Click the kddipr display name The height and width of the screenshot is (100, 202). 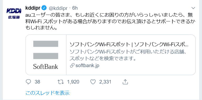point(33,8)
